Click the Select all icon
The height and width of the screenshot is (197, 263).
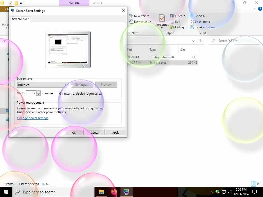(x=192, y=16)
